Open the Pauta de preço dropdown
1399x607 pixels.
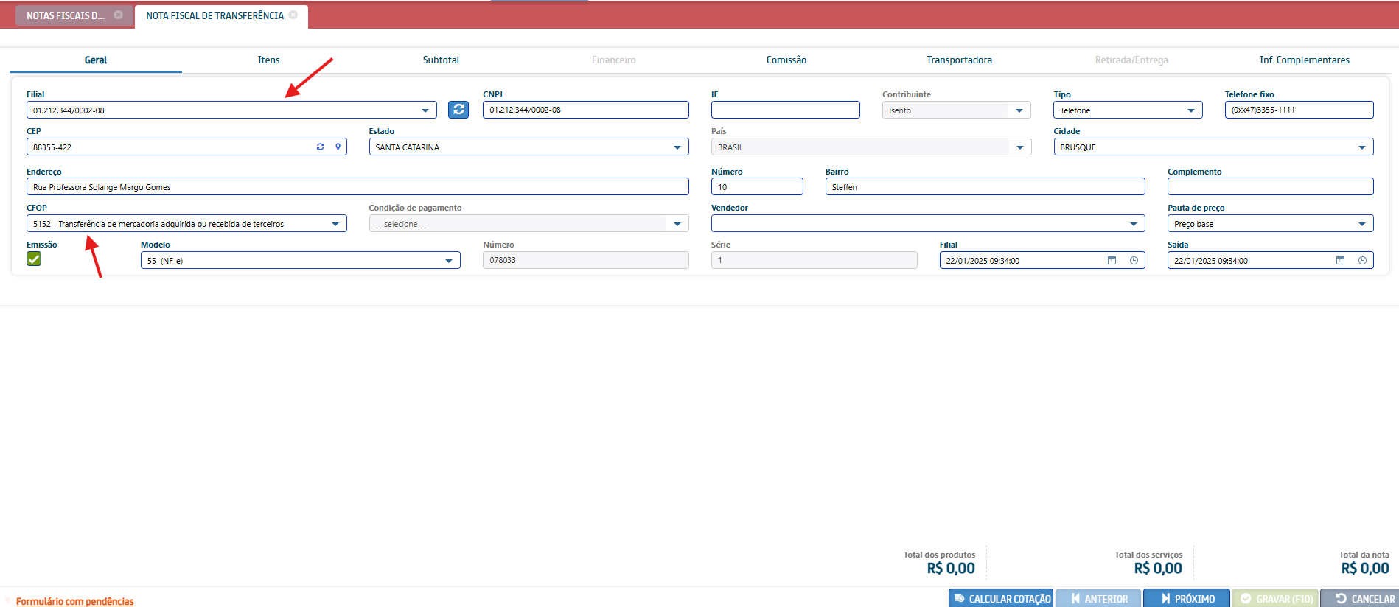click(x=1361, y=224)
